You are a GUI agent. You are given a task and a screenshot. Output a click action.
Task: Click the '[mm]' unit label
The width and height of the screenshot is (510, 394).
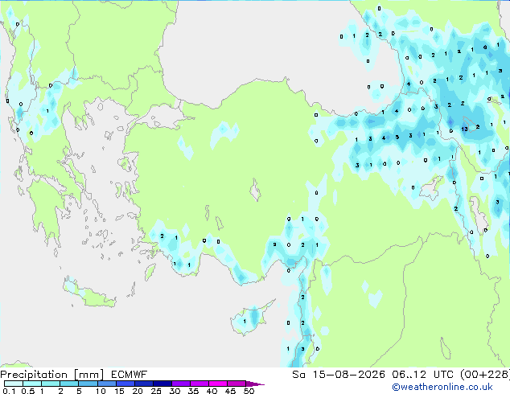(x=88, y=375)
